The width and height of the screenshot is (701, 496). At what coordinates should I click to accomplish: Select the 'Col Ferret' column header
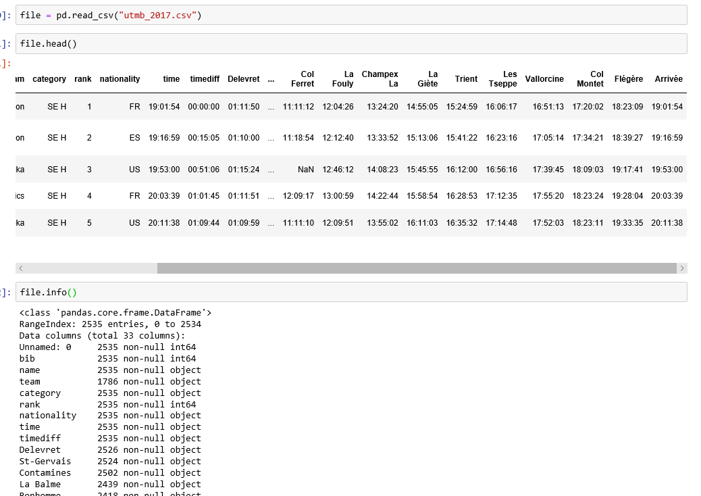(303, 78)
